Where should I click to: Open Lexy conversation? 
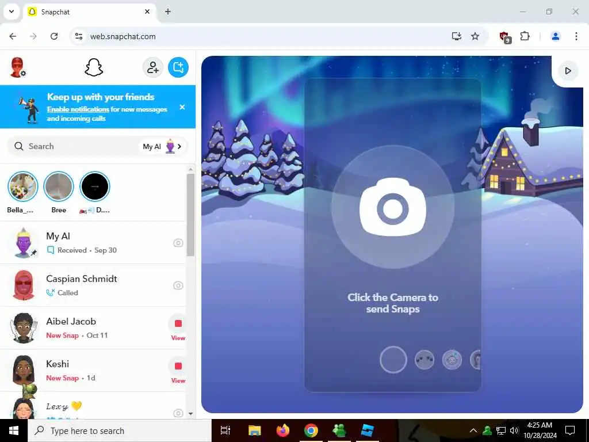pyautogui.click(x=93, y=406)
